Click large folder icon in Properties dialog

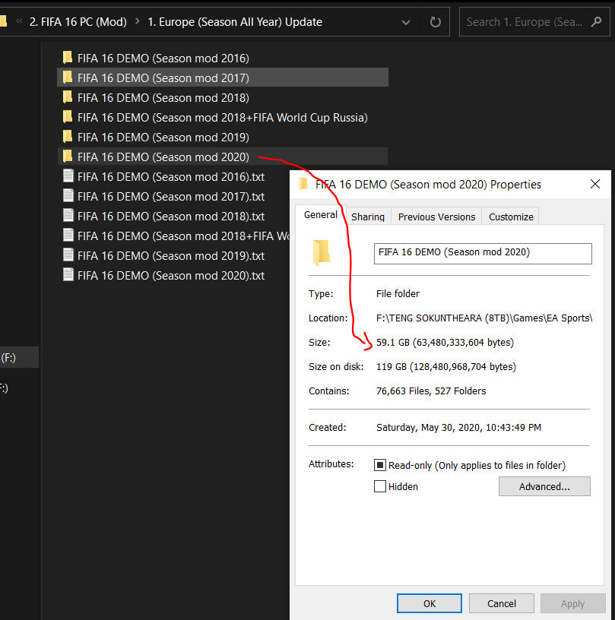coord(322,252)
